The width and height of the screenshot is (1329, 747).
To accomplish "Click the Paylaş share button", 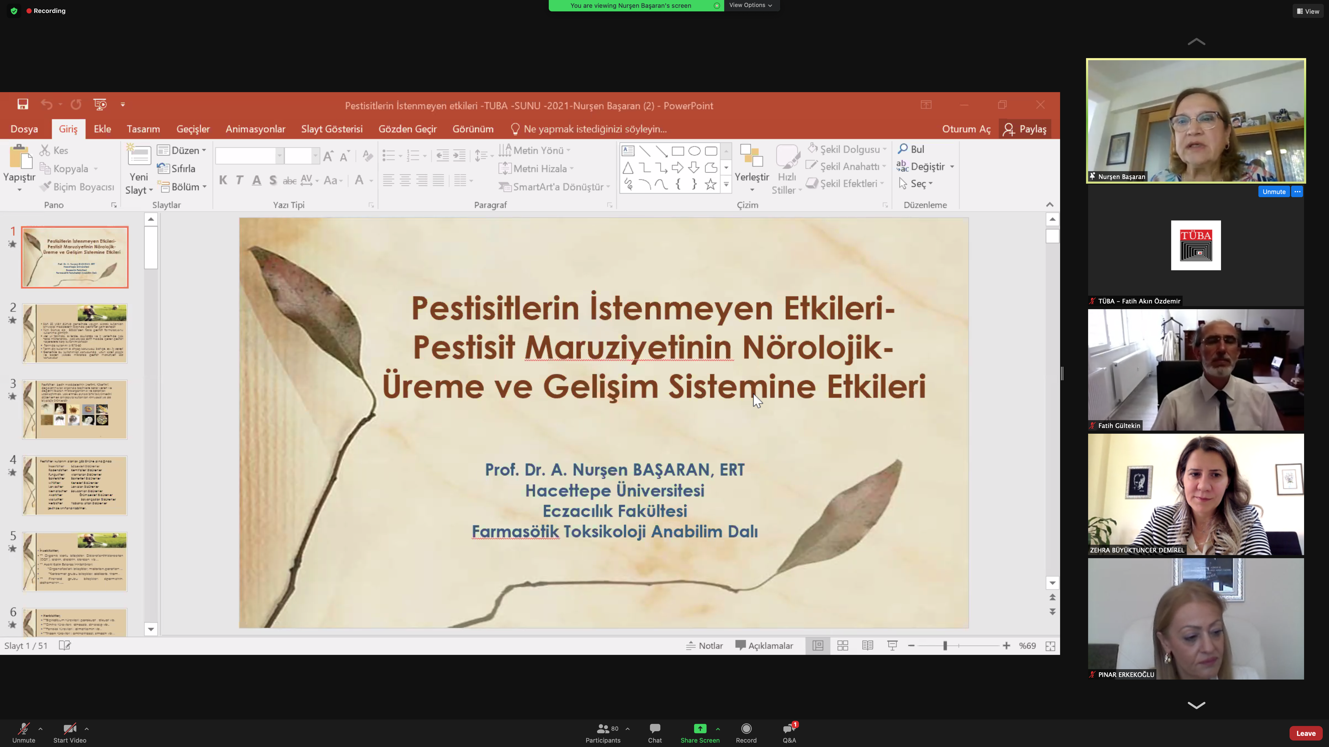I will (1025, 129).
